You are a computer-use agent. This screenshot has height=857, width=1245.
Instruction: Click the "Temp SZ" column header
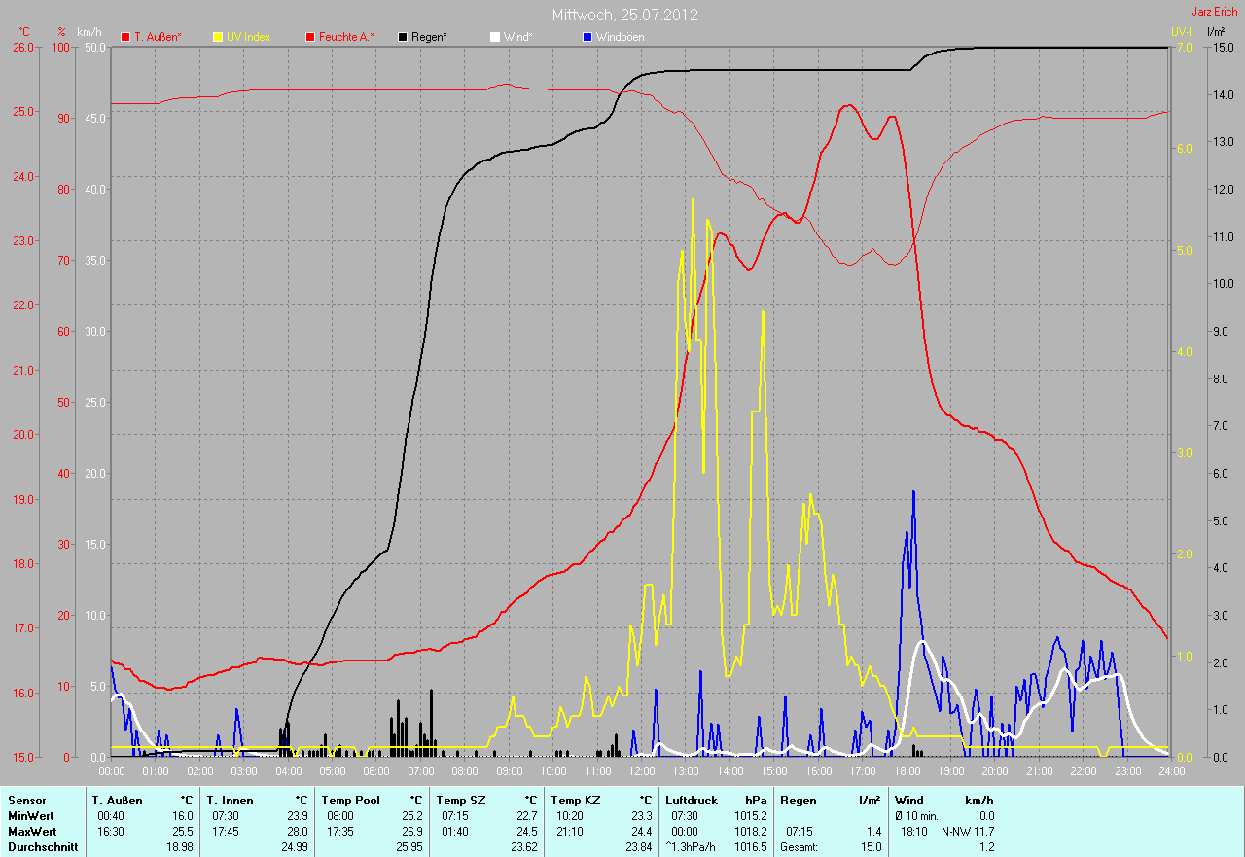point(460,801)
